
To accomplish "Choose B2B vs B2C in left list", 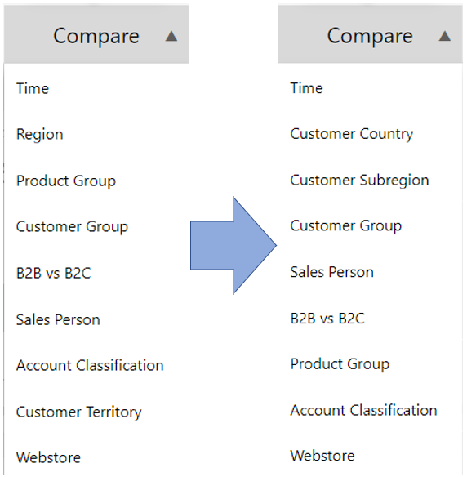I will click(54, 273).
